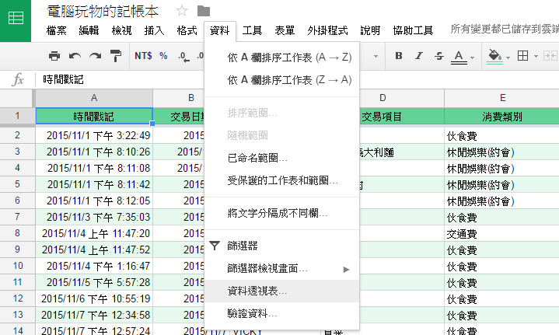This screenshot has width=559, height=335.
Task: Click the 時間戳記 header cell
Action: tap(94, 116)
